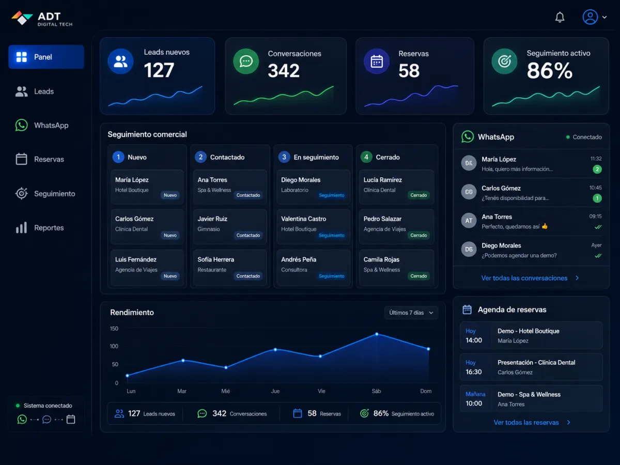
Task: Click the WhatsApp panel header icon
Action: [x=468, y=136]
